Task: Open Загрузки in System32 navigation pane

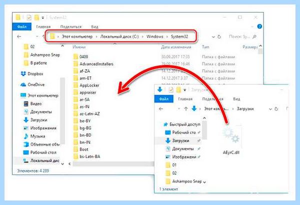Action: [35, 120]
